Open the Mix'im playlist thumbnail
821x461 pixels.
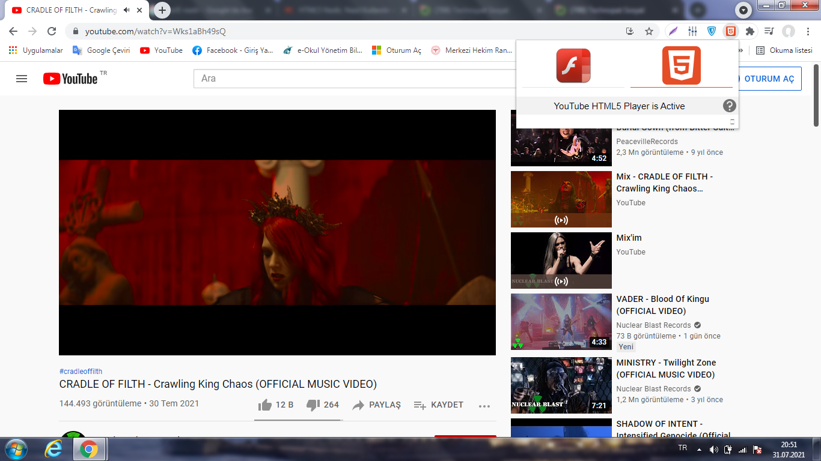click(x=561, y=261)
